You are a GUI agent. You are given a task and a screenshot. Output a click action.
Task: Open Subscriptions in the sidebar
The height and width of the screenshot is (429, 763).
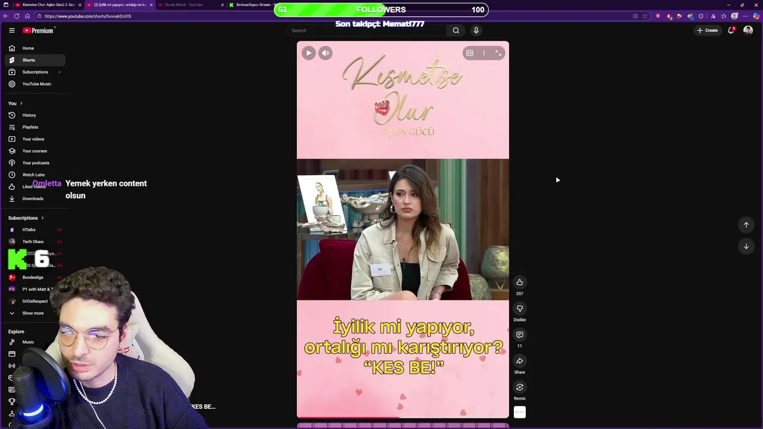pos(35,72)
